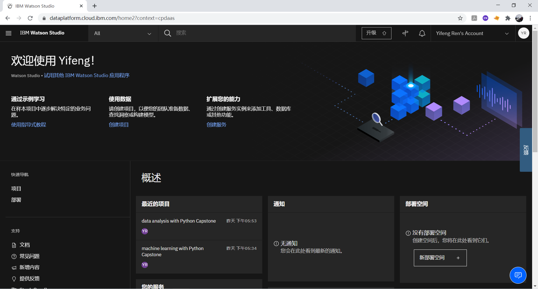
Task: Expand Yifeng Ren's Account dropdown
Action: point(473,33)
